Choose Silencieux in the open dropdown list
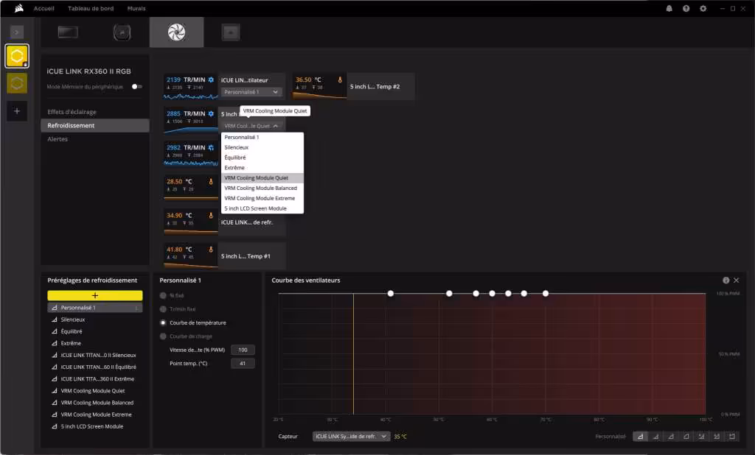This screenshot has width=755, height=455. [262, 148]
